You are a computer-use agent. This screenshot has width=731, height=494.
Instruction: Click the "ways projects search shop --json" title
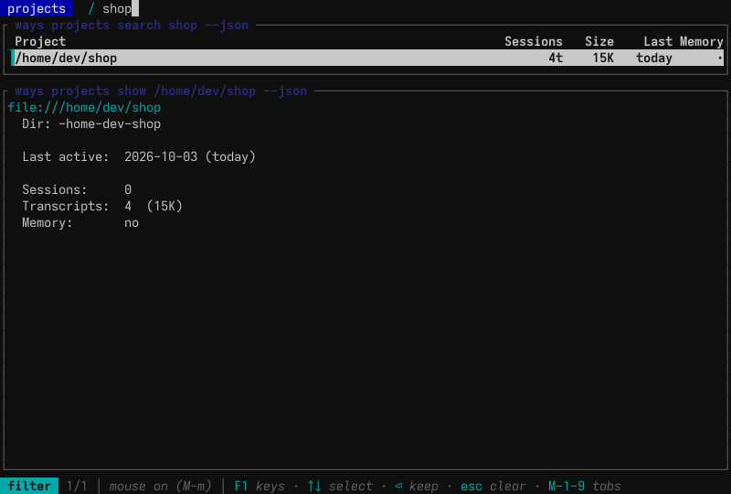click(132, 26)
